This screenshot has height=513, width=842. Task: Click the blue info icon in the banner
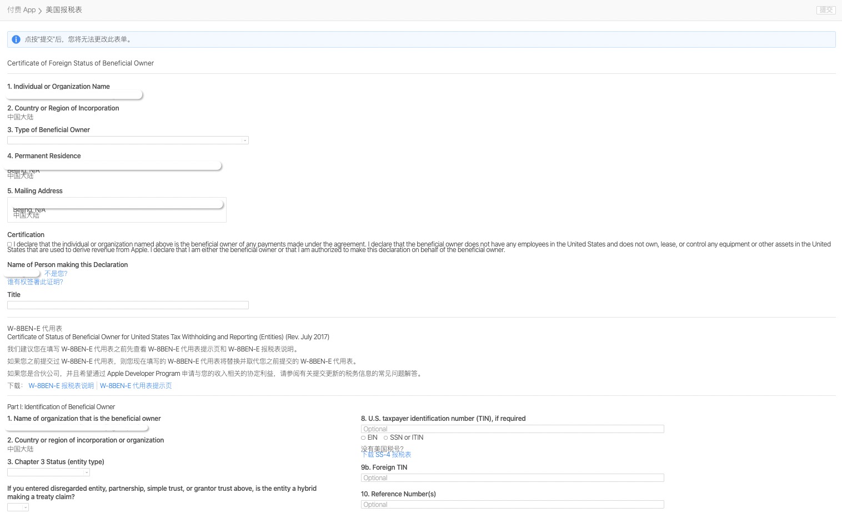(16, 39)
